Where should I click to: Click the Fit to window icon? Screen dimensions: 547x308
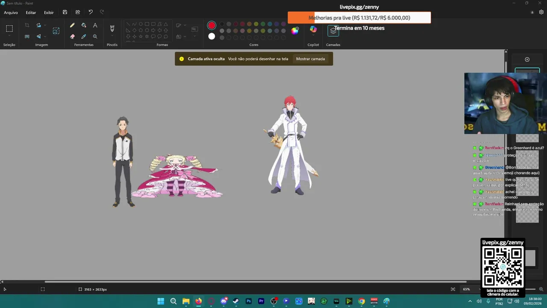[453, 289]
